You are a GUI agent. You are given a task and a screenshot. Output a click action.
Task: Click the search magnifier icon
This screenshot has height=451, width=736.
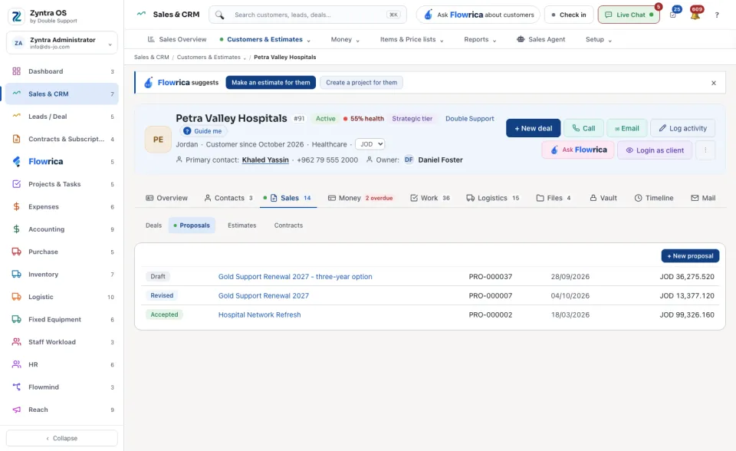click(x=220, y=15)
